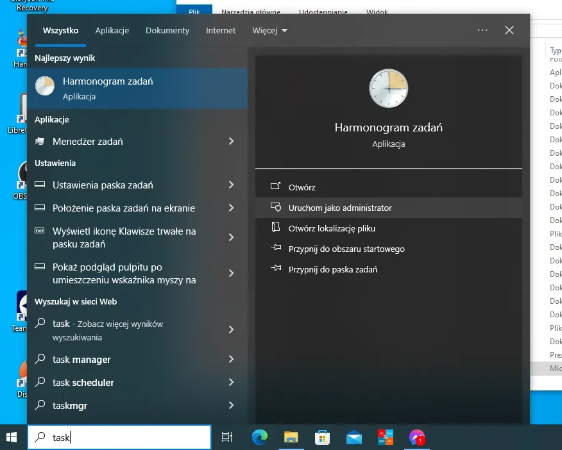Screen dimensions: 562x450
Task: Choose Przypnij do paska zadań option
Action: coord(332,269)
